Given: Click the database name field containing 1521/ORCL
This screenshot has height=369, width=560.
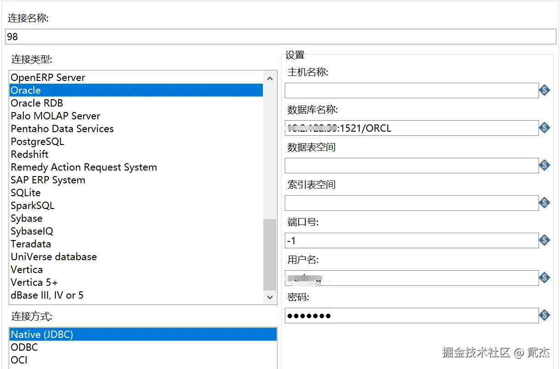Looking at the screenshot, I should pyautogui.click(x=411, y=128).
